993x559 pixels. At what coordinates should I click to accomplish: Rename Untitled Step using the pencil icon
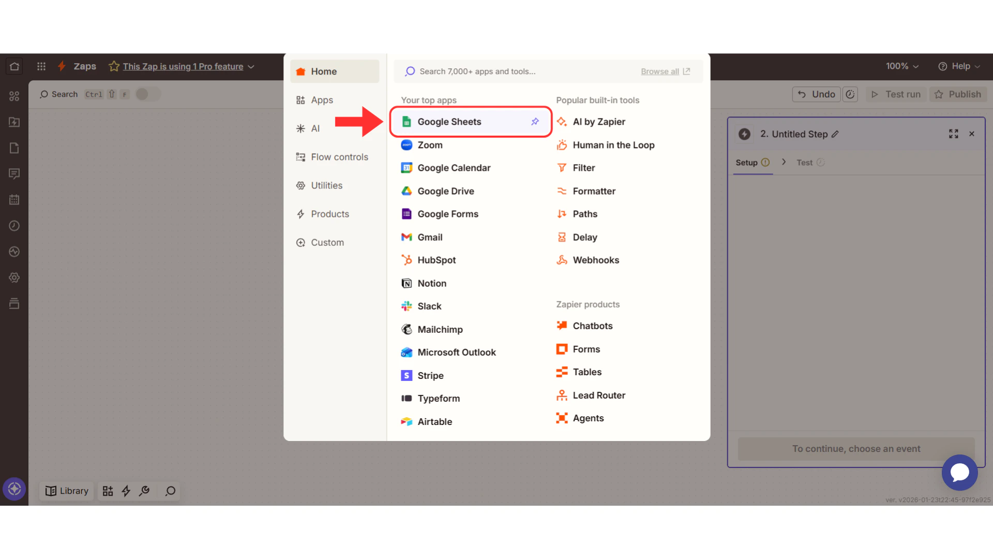(835, 134)
